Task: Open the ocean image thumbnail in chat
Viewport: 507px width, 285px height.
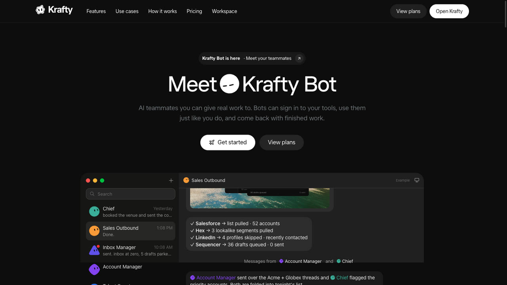Action: 260,198
